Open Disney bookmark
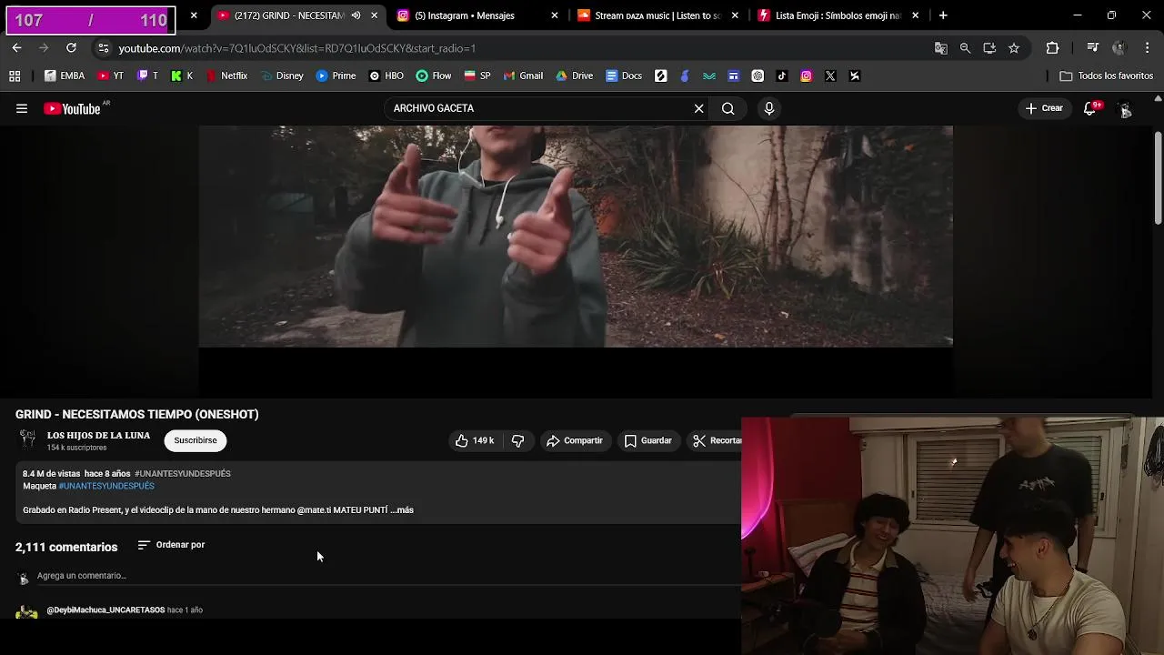This screenshot has width=1164, height=655. [282, 76]
